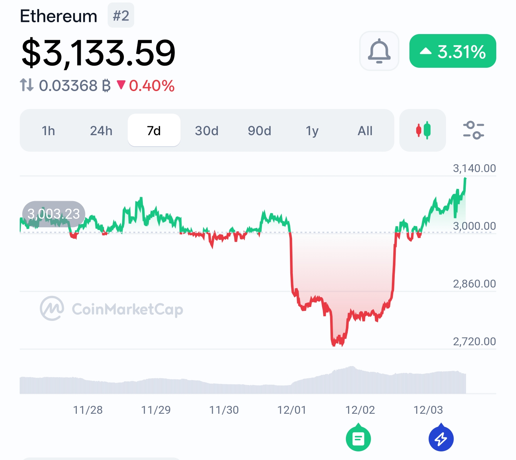
Task: Show the 1y price history
Action: [x=312, y=131]
